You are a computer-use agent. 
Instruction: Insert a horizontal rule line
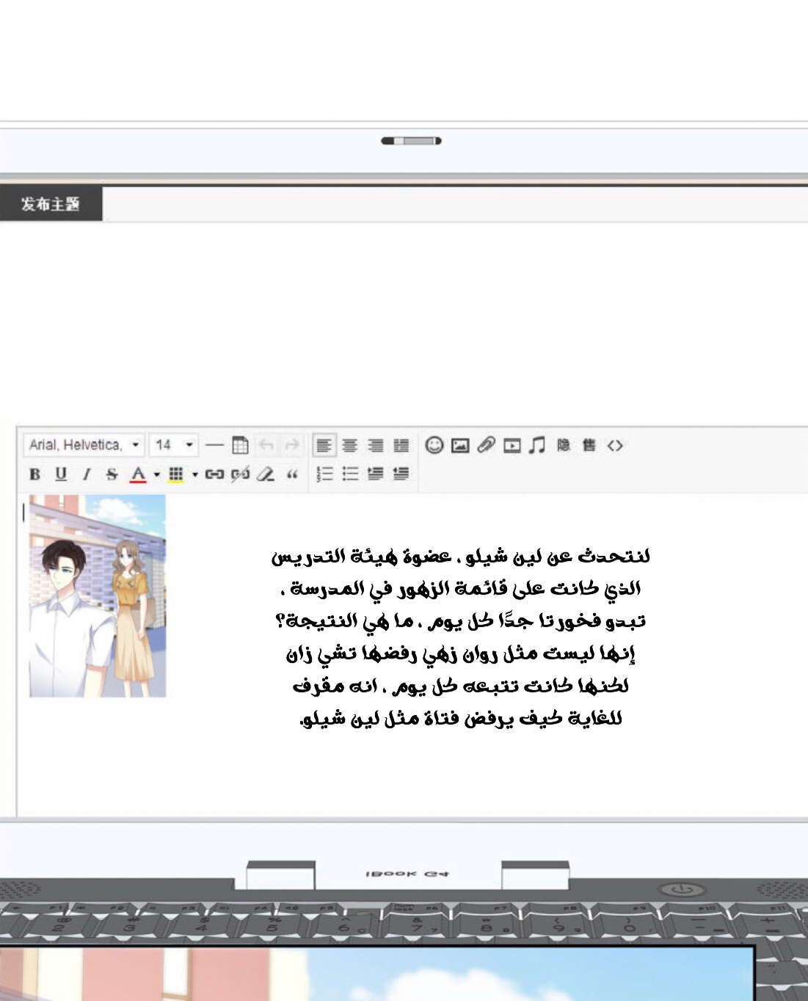point(214,445)
